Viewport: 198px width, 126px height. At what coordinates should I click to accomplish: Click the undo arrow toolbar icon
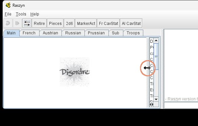click(8, 23)
